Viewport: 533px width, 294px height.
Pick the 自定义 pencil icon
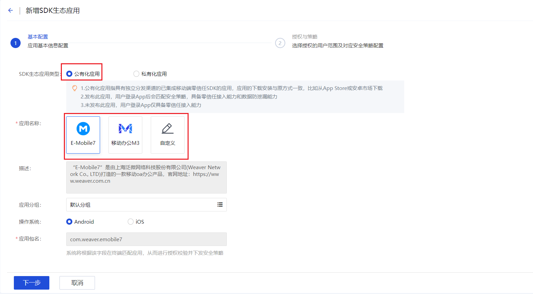click(x=168, y=129)
